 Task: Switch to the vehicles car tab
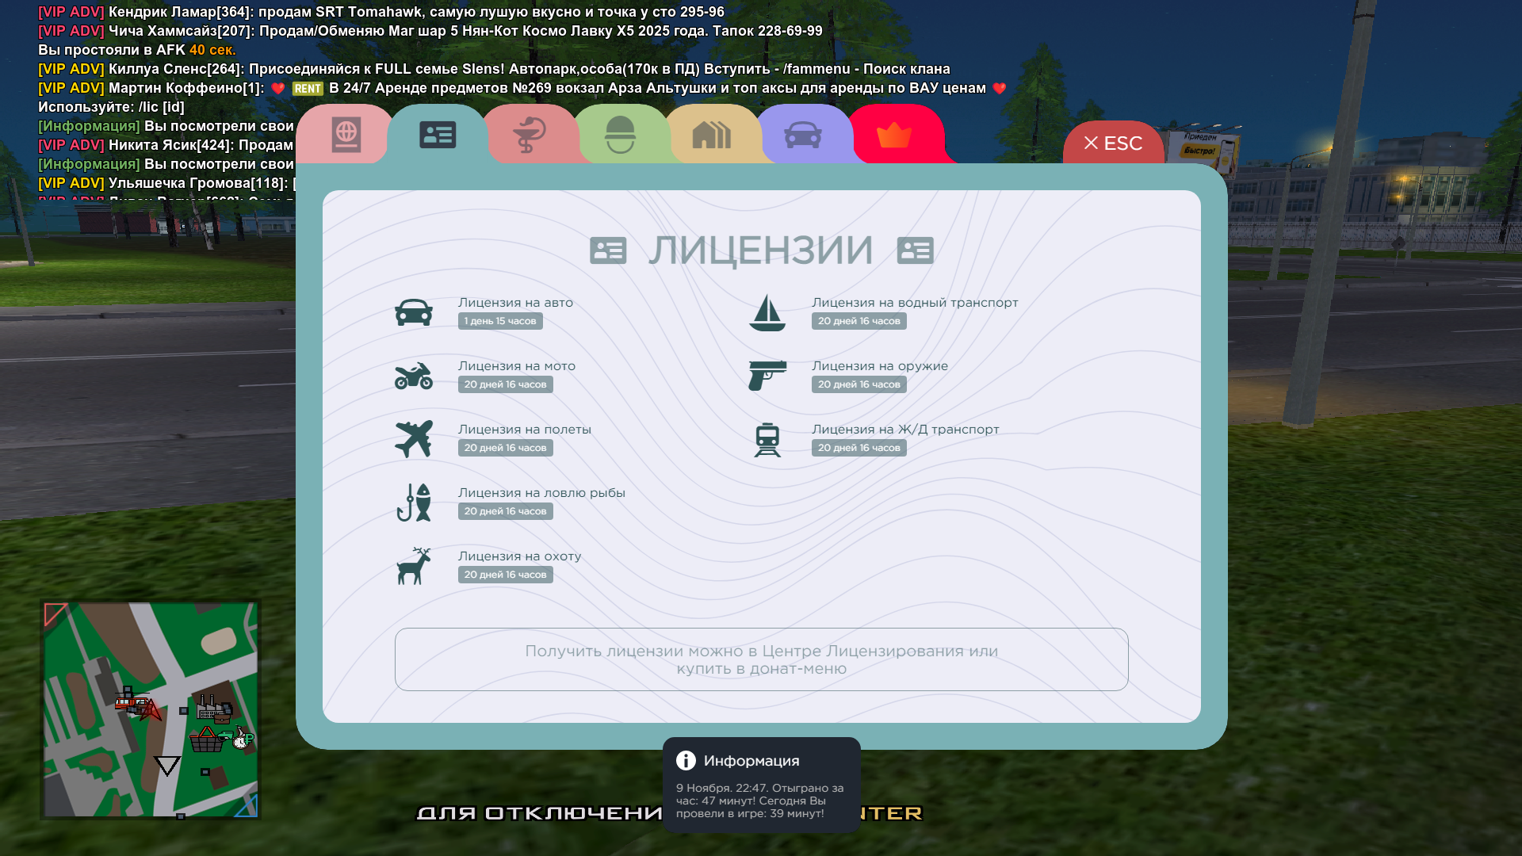point(802,135)
